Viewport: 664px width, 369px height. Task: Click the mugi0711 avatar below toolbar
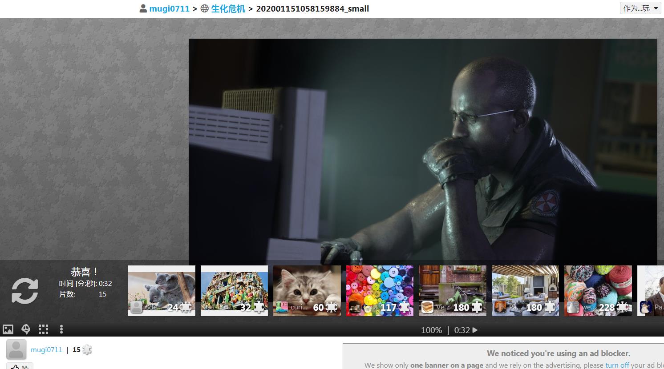click(16, 349)
